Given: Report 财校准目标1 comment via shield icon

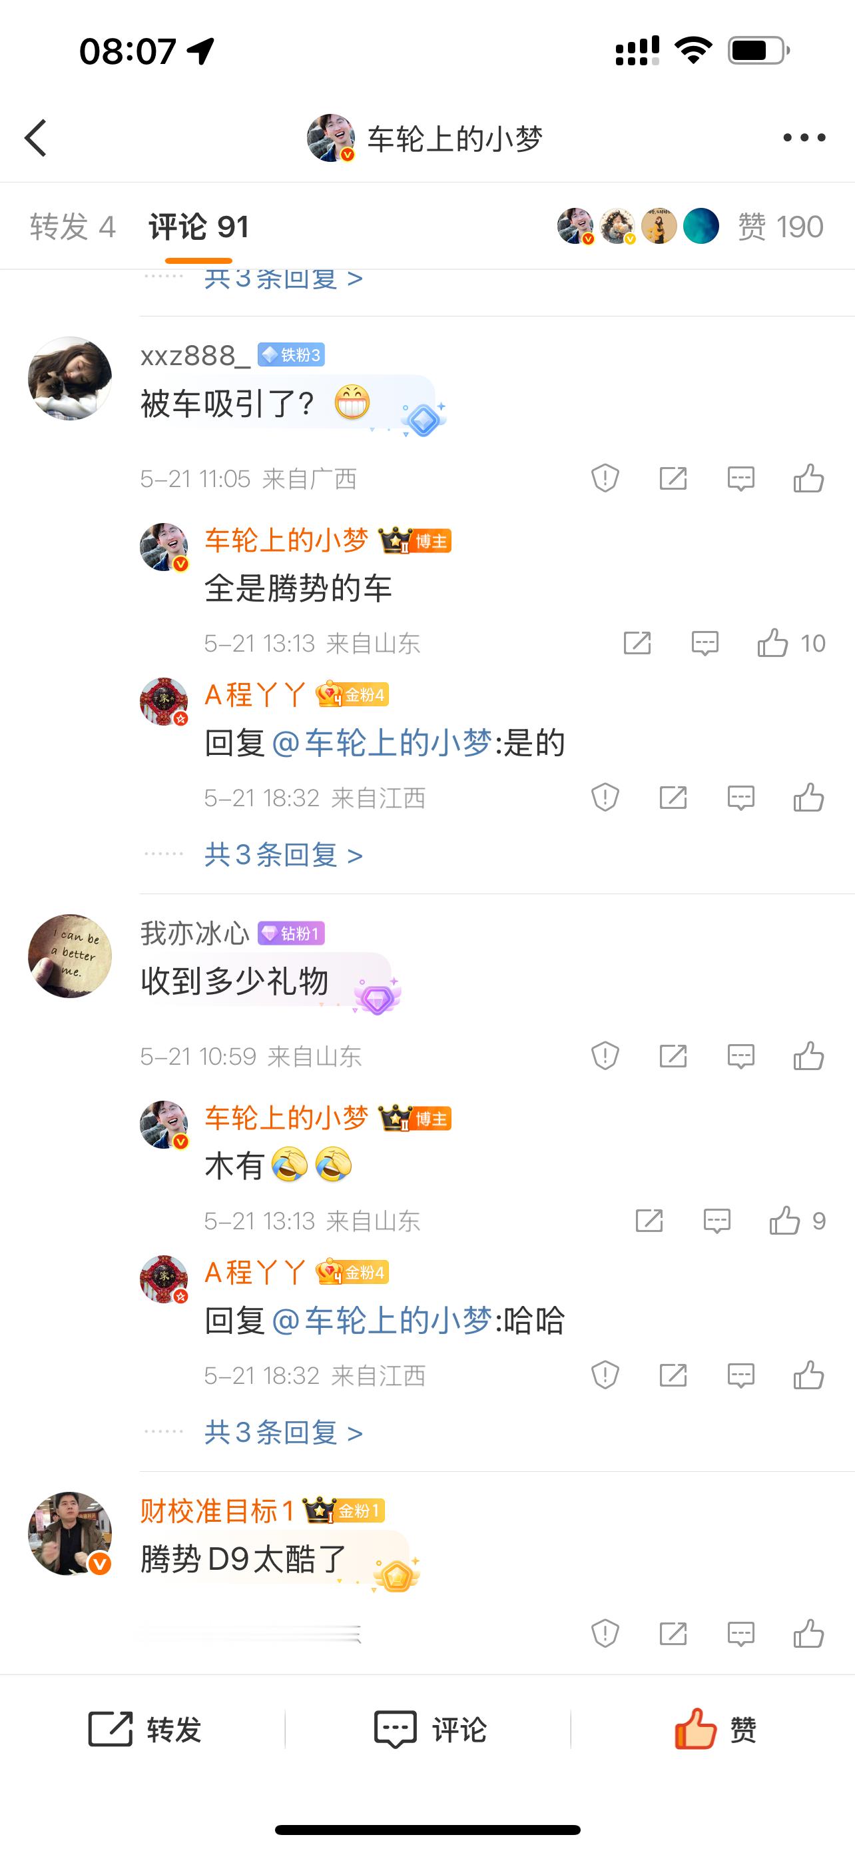Looking at the screenshot, I should pyautogui.click(x=605, y=1633).
